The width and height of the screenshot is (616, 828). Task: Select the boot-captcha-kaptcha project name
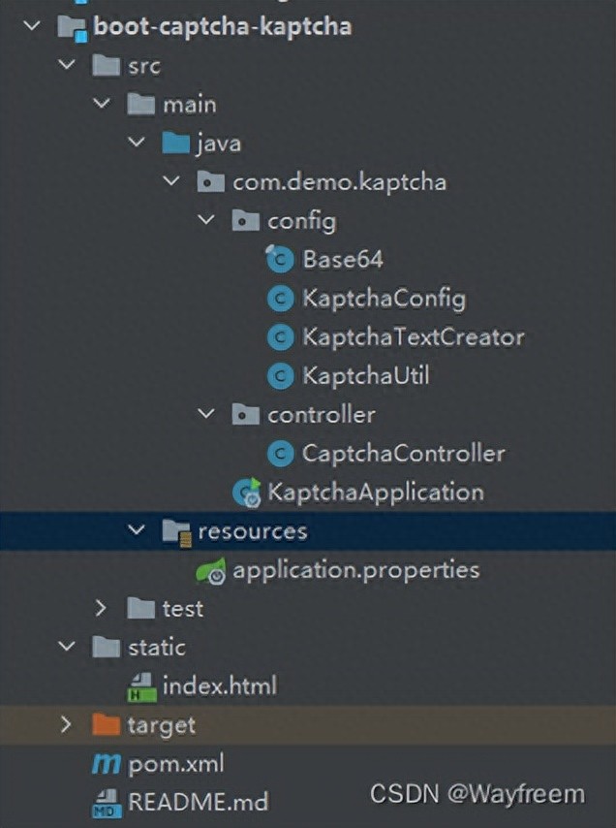222,26
